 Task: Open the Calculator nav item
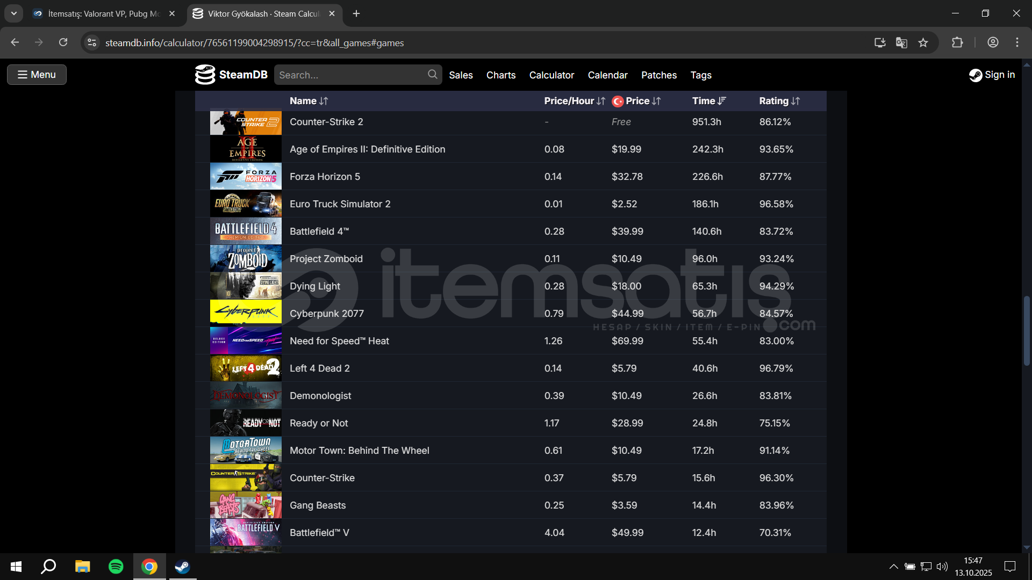click(x=551, y=75)
